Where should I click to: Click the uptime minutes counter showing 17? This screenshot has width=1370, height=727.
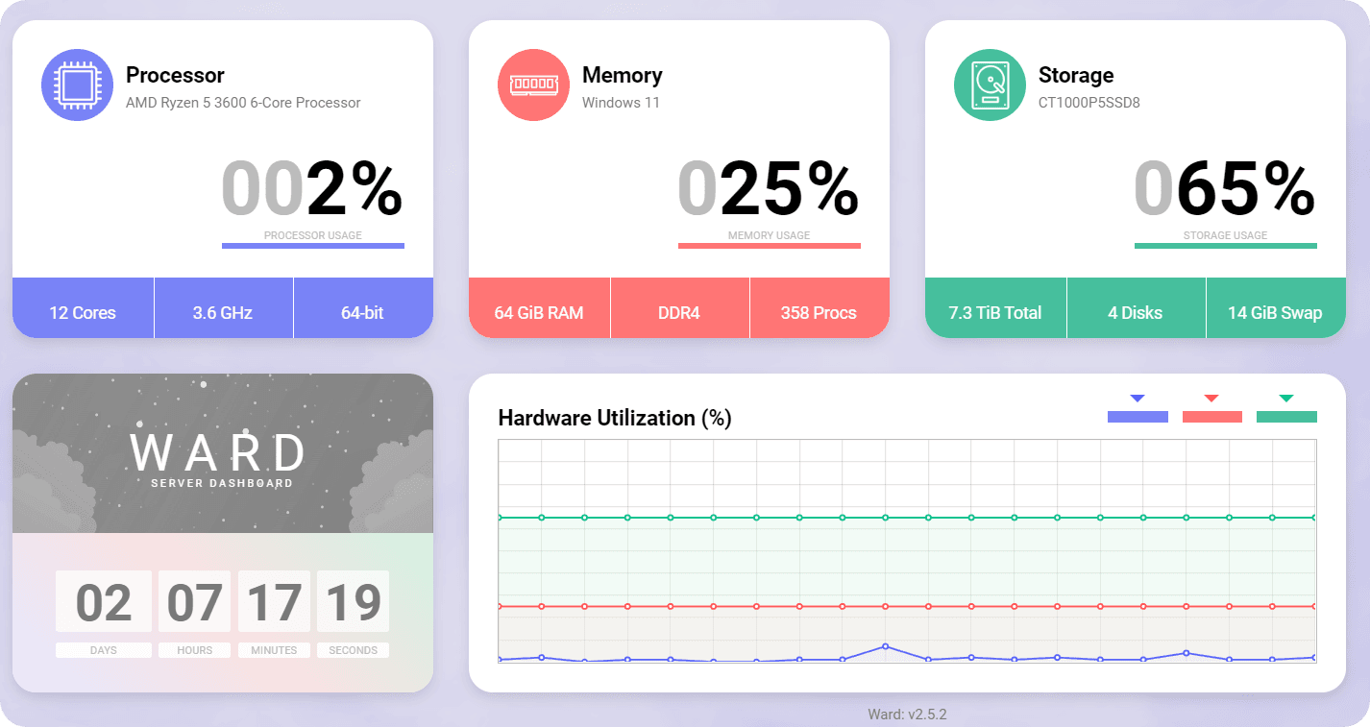(x=274, y=602)
